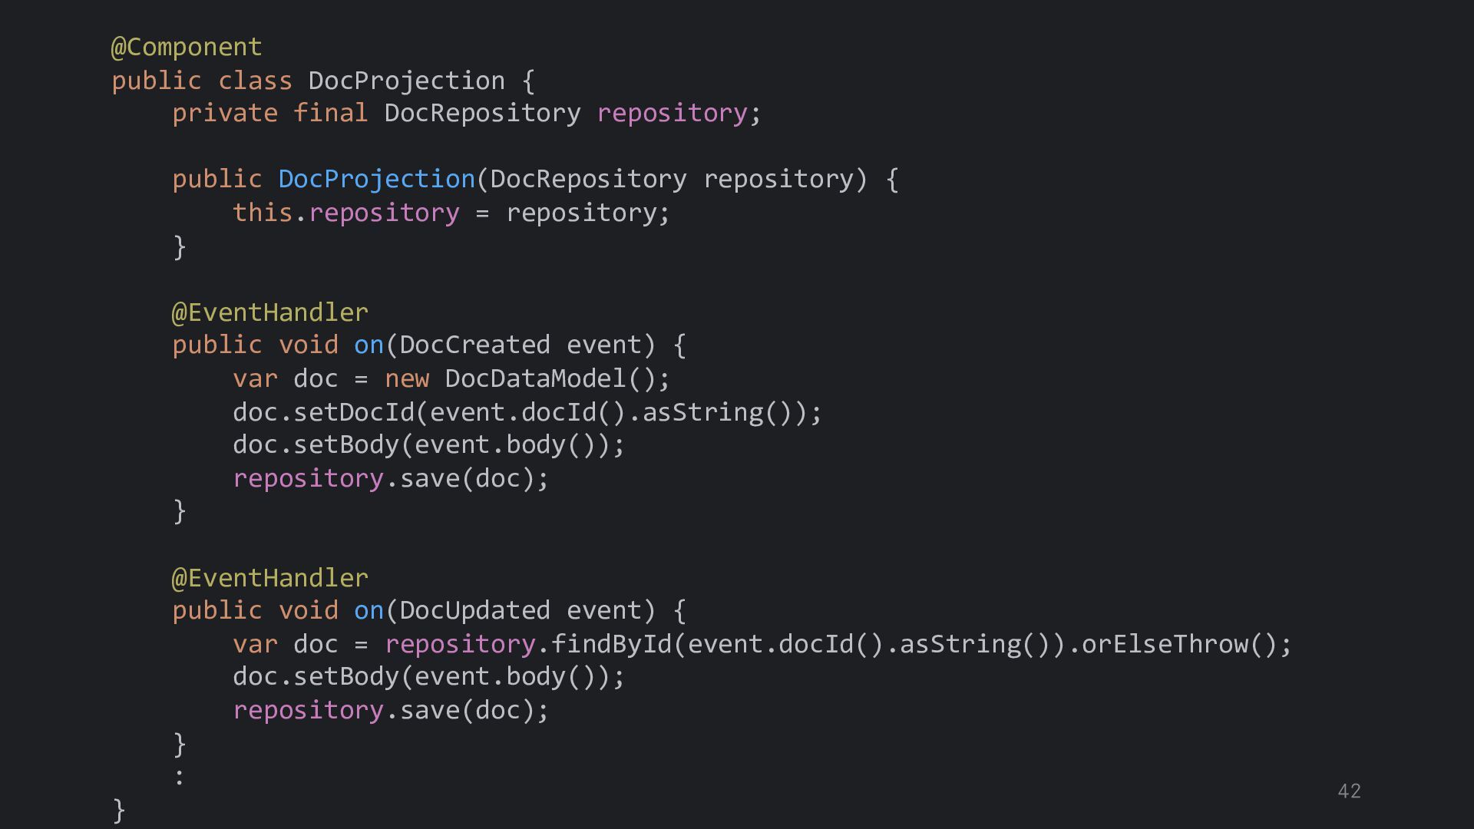
Task: Click DocCreated in the handler parameter
Action: 474,345
